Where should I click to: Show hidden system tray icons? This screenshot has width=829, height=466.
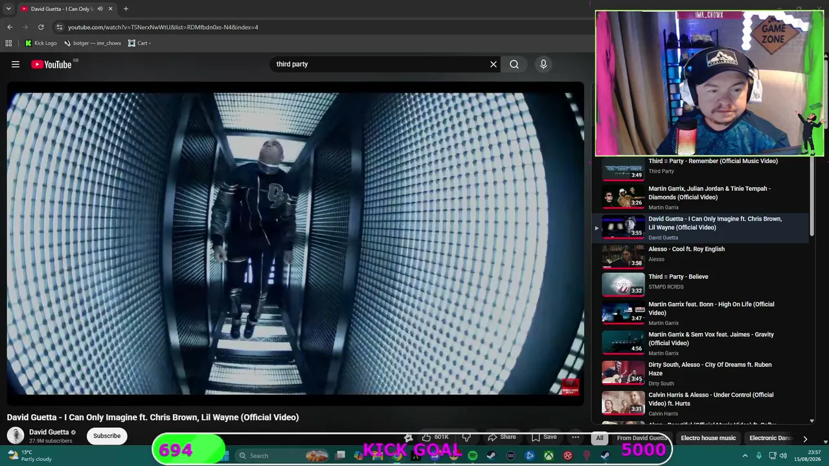click(x=745, y=456)
